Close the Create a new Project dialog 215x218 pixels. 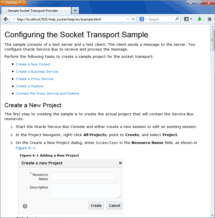click(x=120, y=163)
